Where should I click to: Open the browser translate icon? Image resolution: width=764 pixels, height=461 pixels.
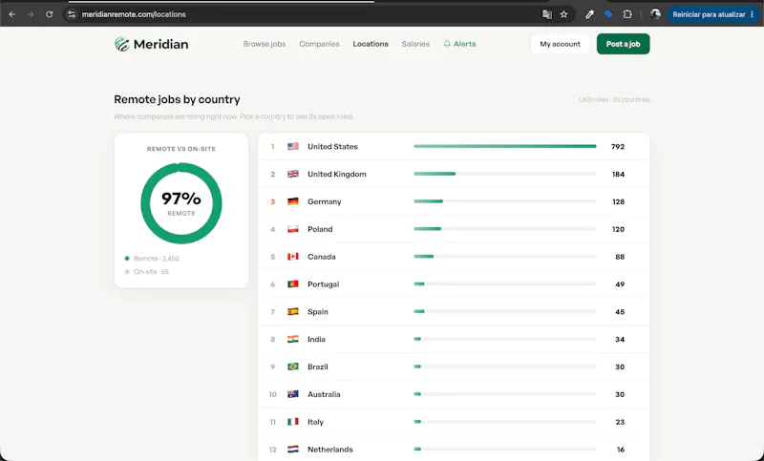[x=547, y=14]
